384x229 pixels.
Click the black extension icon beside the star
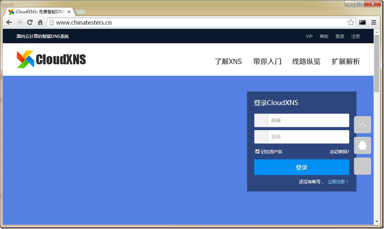tap(362, 23)
